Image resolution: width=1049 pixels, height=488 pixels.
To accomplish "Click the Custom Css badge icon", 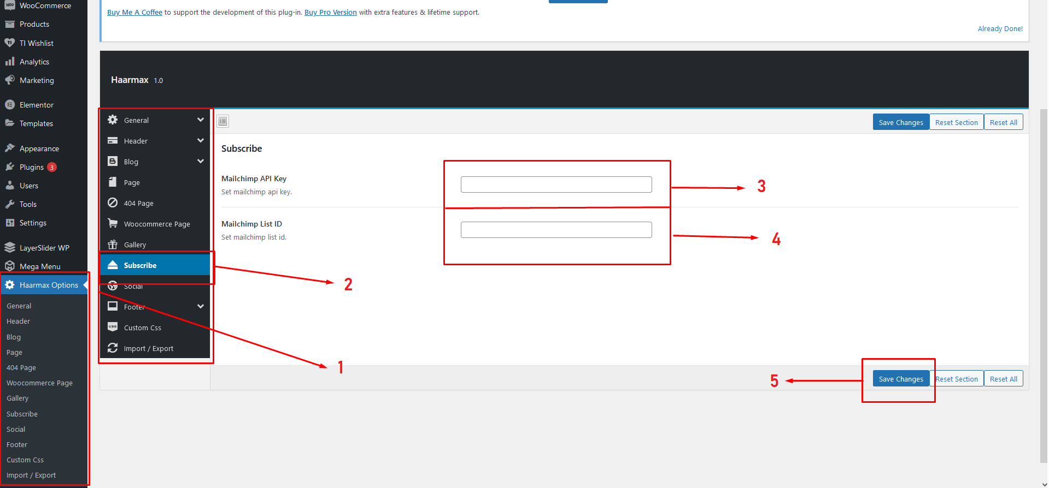I will (x=113, y=327).
